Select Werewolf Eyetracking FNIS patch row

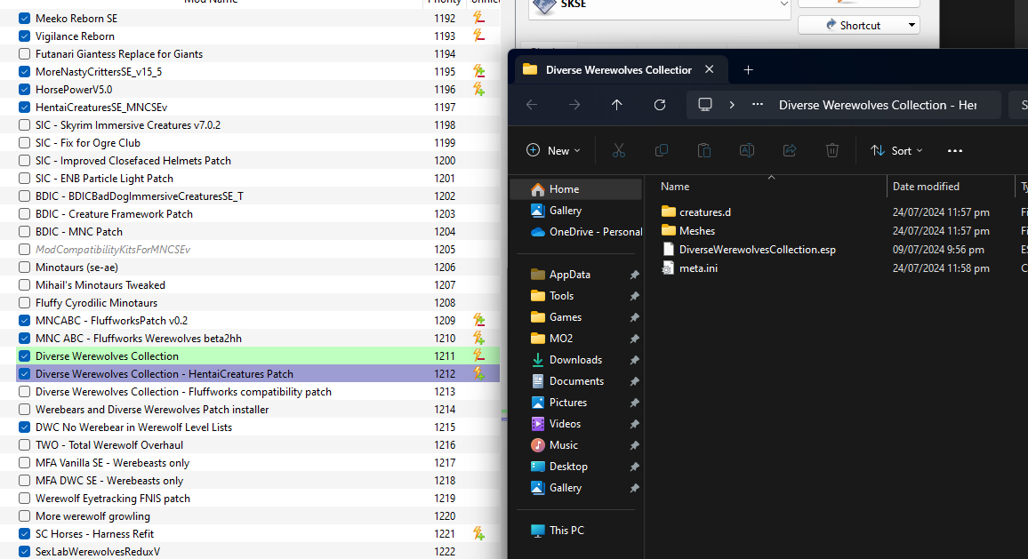pyautogui.click(x=250, y=498)
